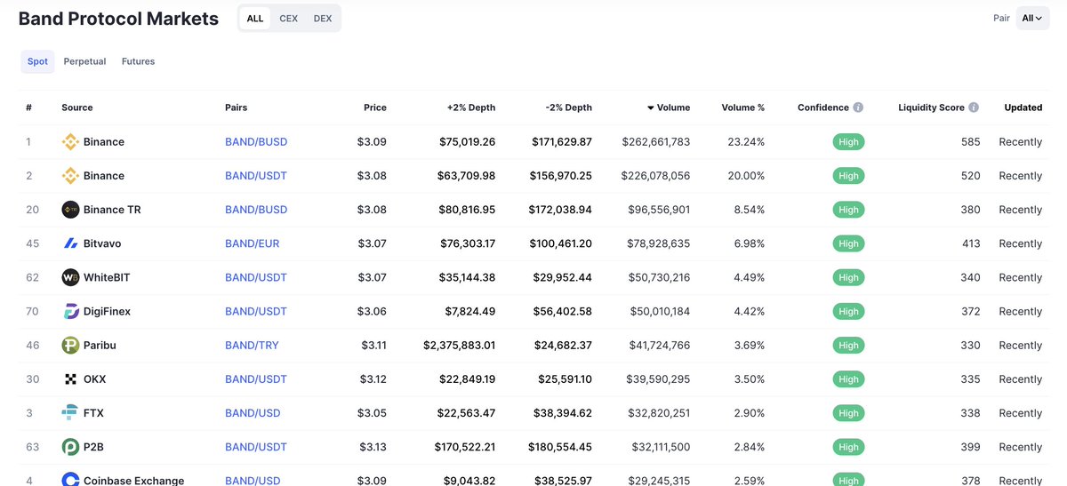Switch to the Futures tab
This screenshot has width=1067, height=486.
[x=138, y=61]
